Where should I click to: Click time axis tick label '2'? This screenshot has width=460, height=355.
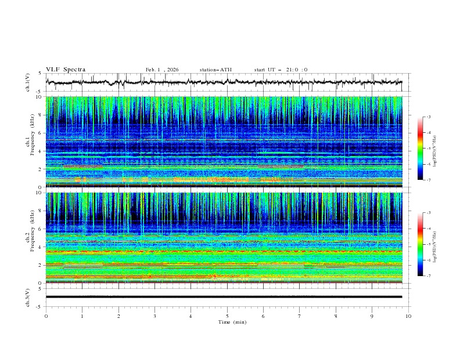[118, 316]
